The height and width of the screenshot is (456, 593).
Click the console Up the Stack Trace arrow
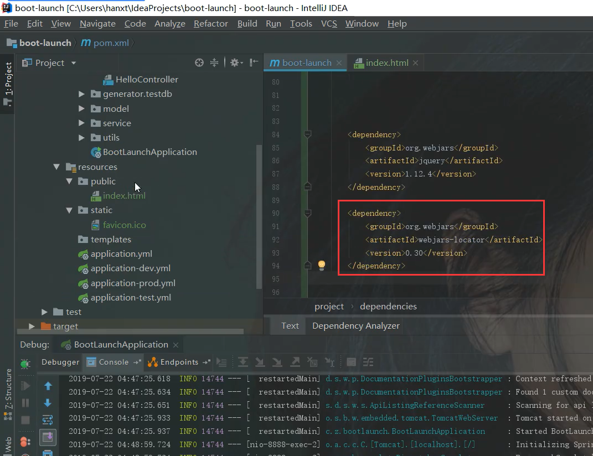pyautogui.click(x=48, y=386)
